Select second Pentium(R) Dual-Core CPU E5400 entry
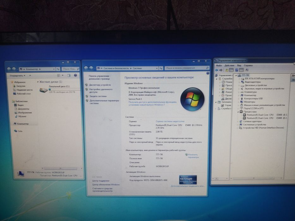The width and height of the screenshot is (295, 221). (265, 118)
